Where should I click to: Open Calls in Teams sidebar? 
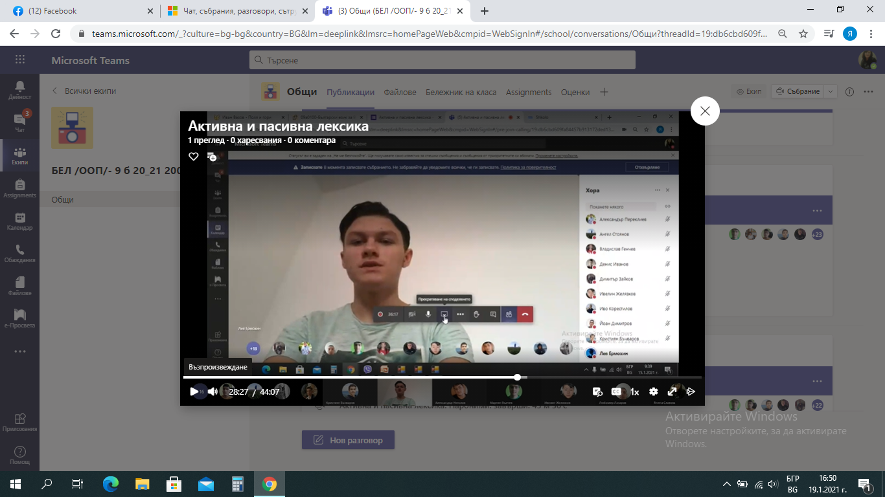click(x=19, y=254)
